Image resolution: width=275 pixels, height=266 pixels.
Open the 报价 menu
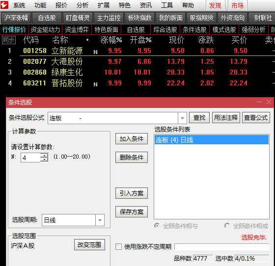(61, 5)
